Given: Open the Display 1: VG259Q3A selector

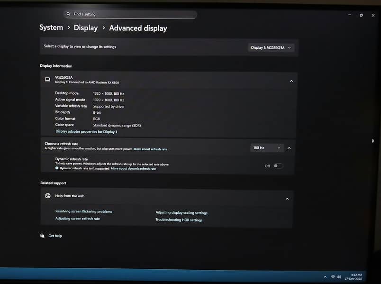Looking at the screenshot, I should 272,47.
